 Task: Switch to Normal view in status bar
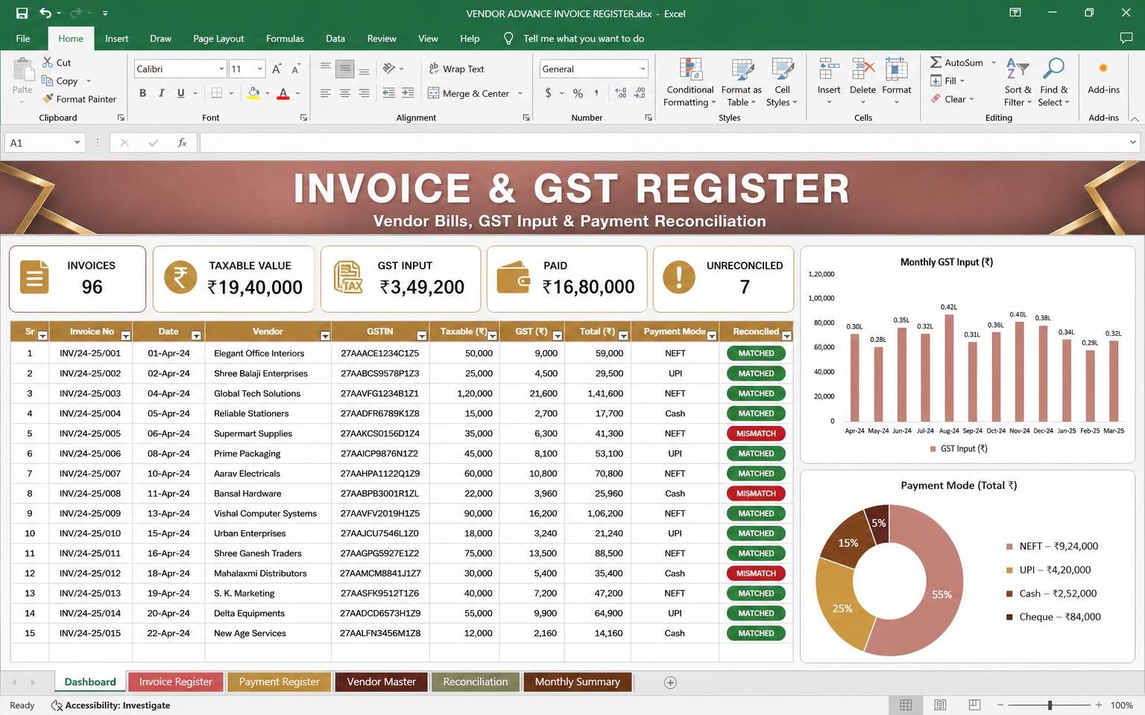pos(906,705)
